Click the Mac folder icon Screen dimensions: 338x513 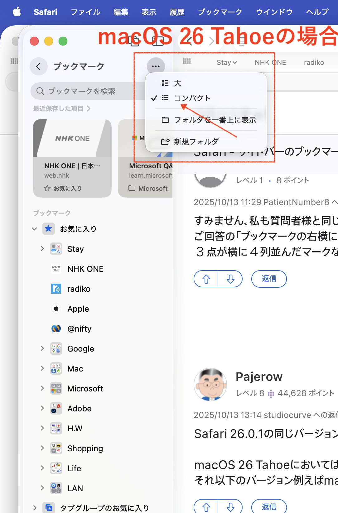(56, 368)
